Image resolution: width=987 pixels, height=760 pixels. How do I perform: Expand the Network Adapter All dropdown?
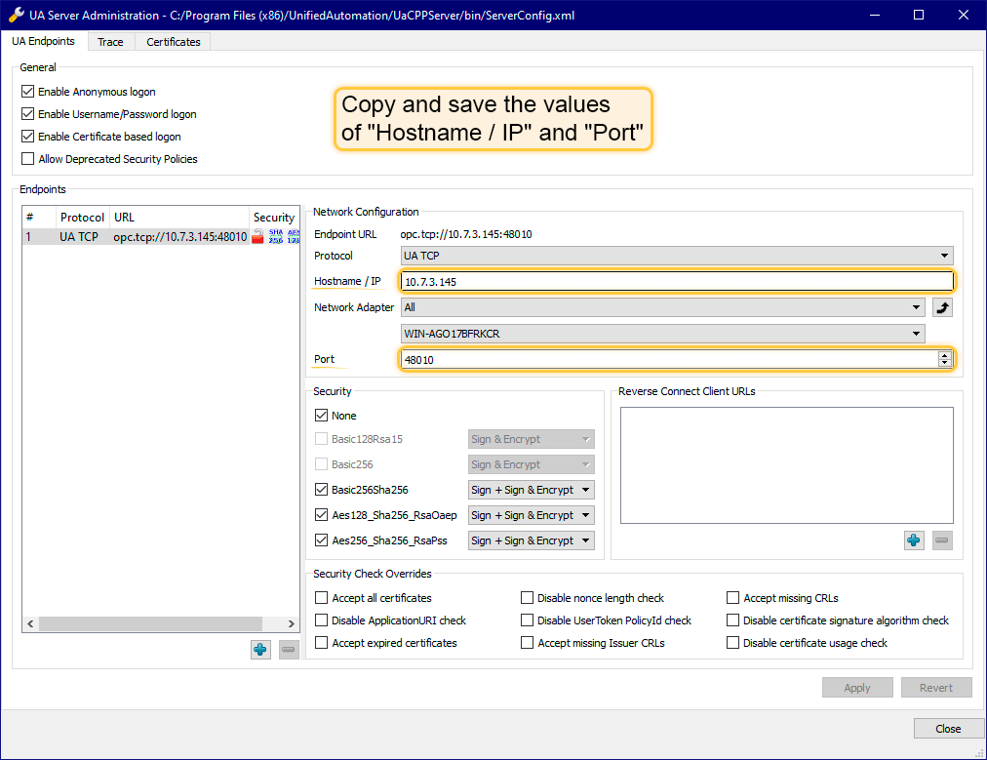663,307
